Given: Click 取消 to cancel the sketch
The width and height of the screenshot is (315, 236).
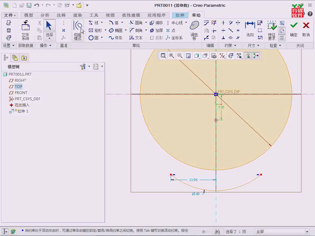Looking at the screenshot, I should (306, 29).
